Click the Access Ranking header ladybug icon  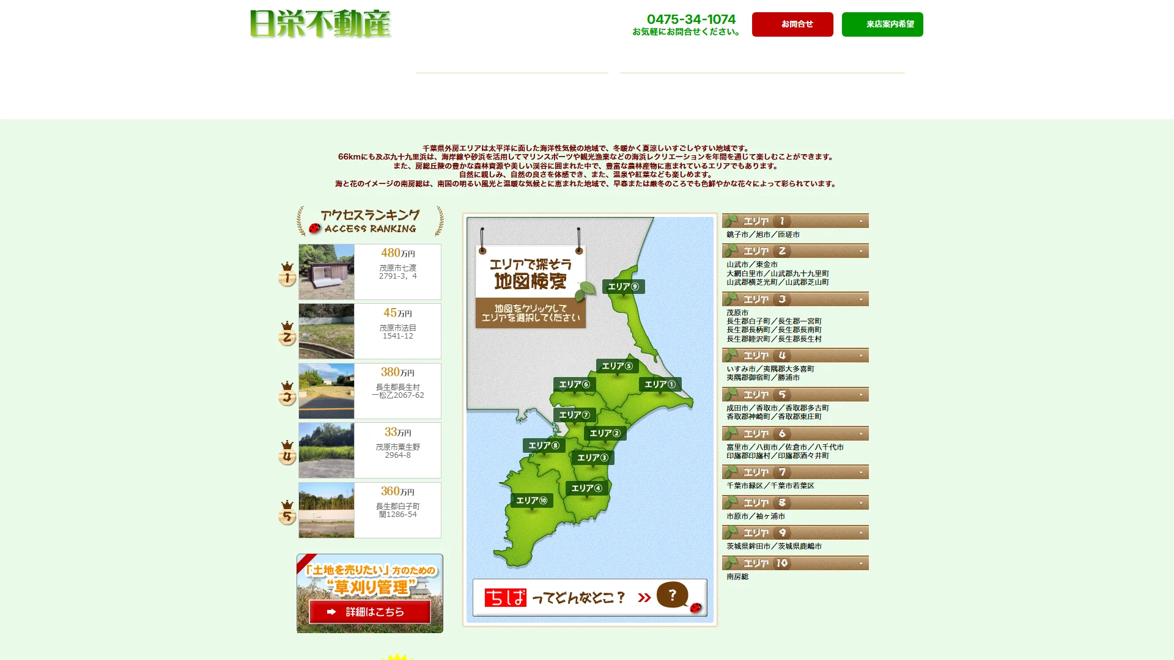(315, 229)
